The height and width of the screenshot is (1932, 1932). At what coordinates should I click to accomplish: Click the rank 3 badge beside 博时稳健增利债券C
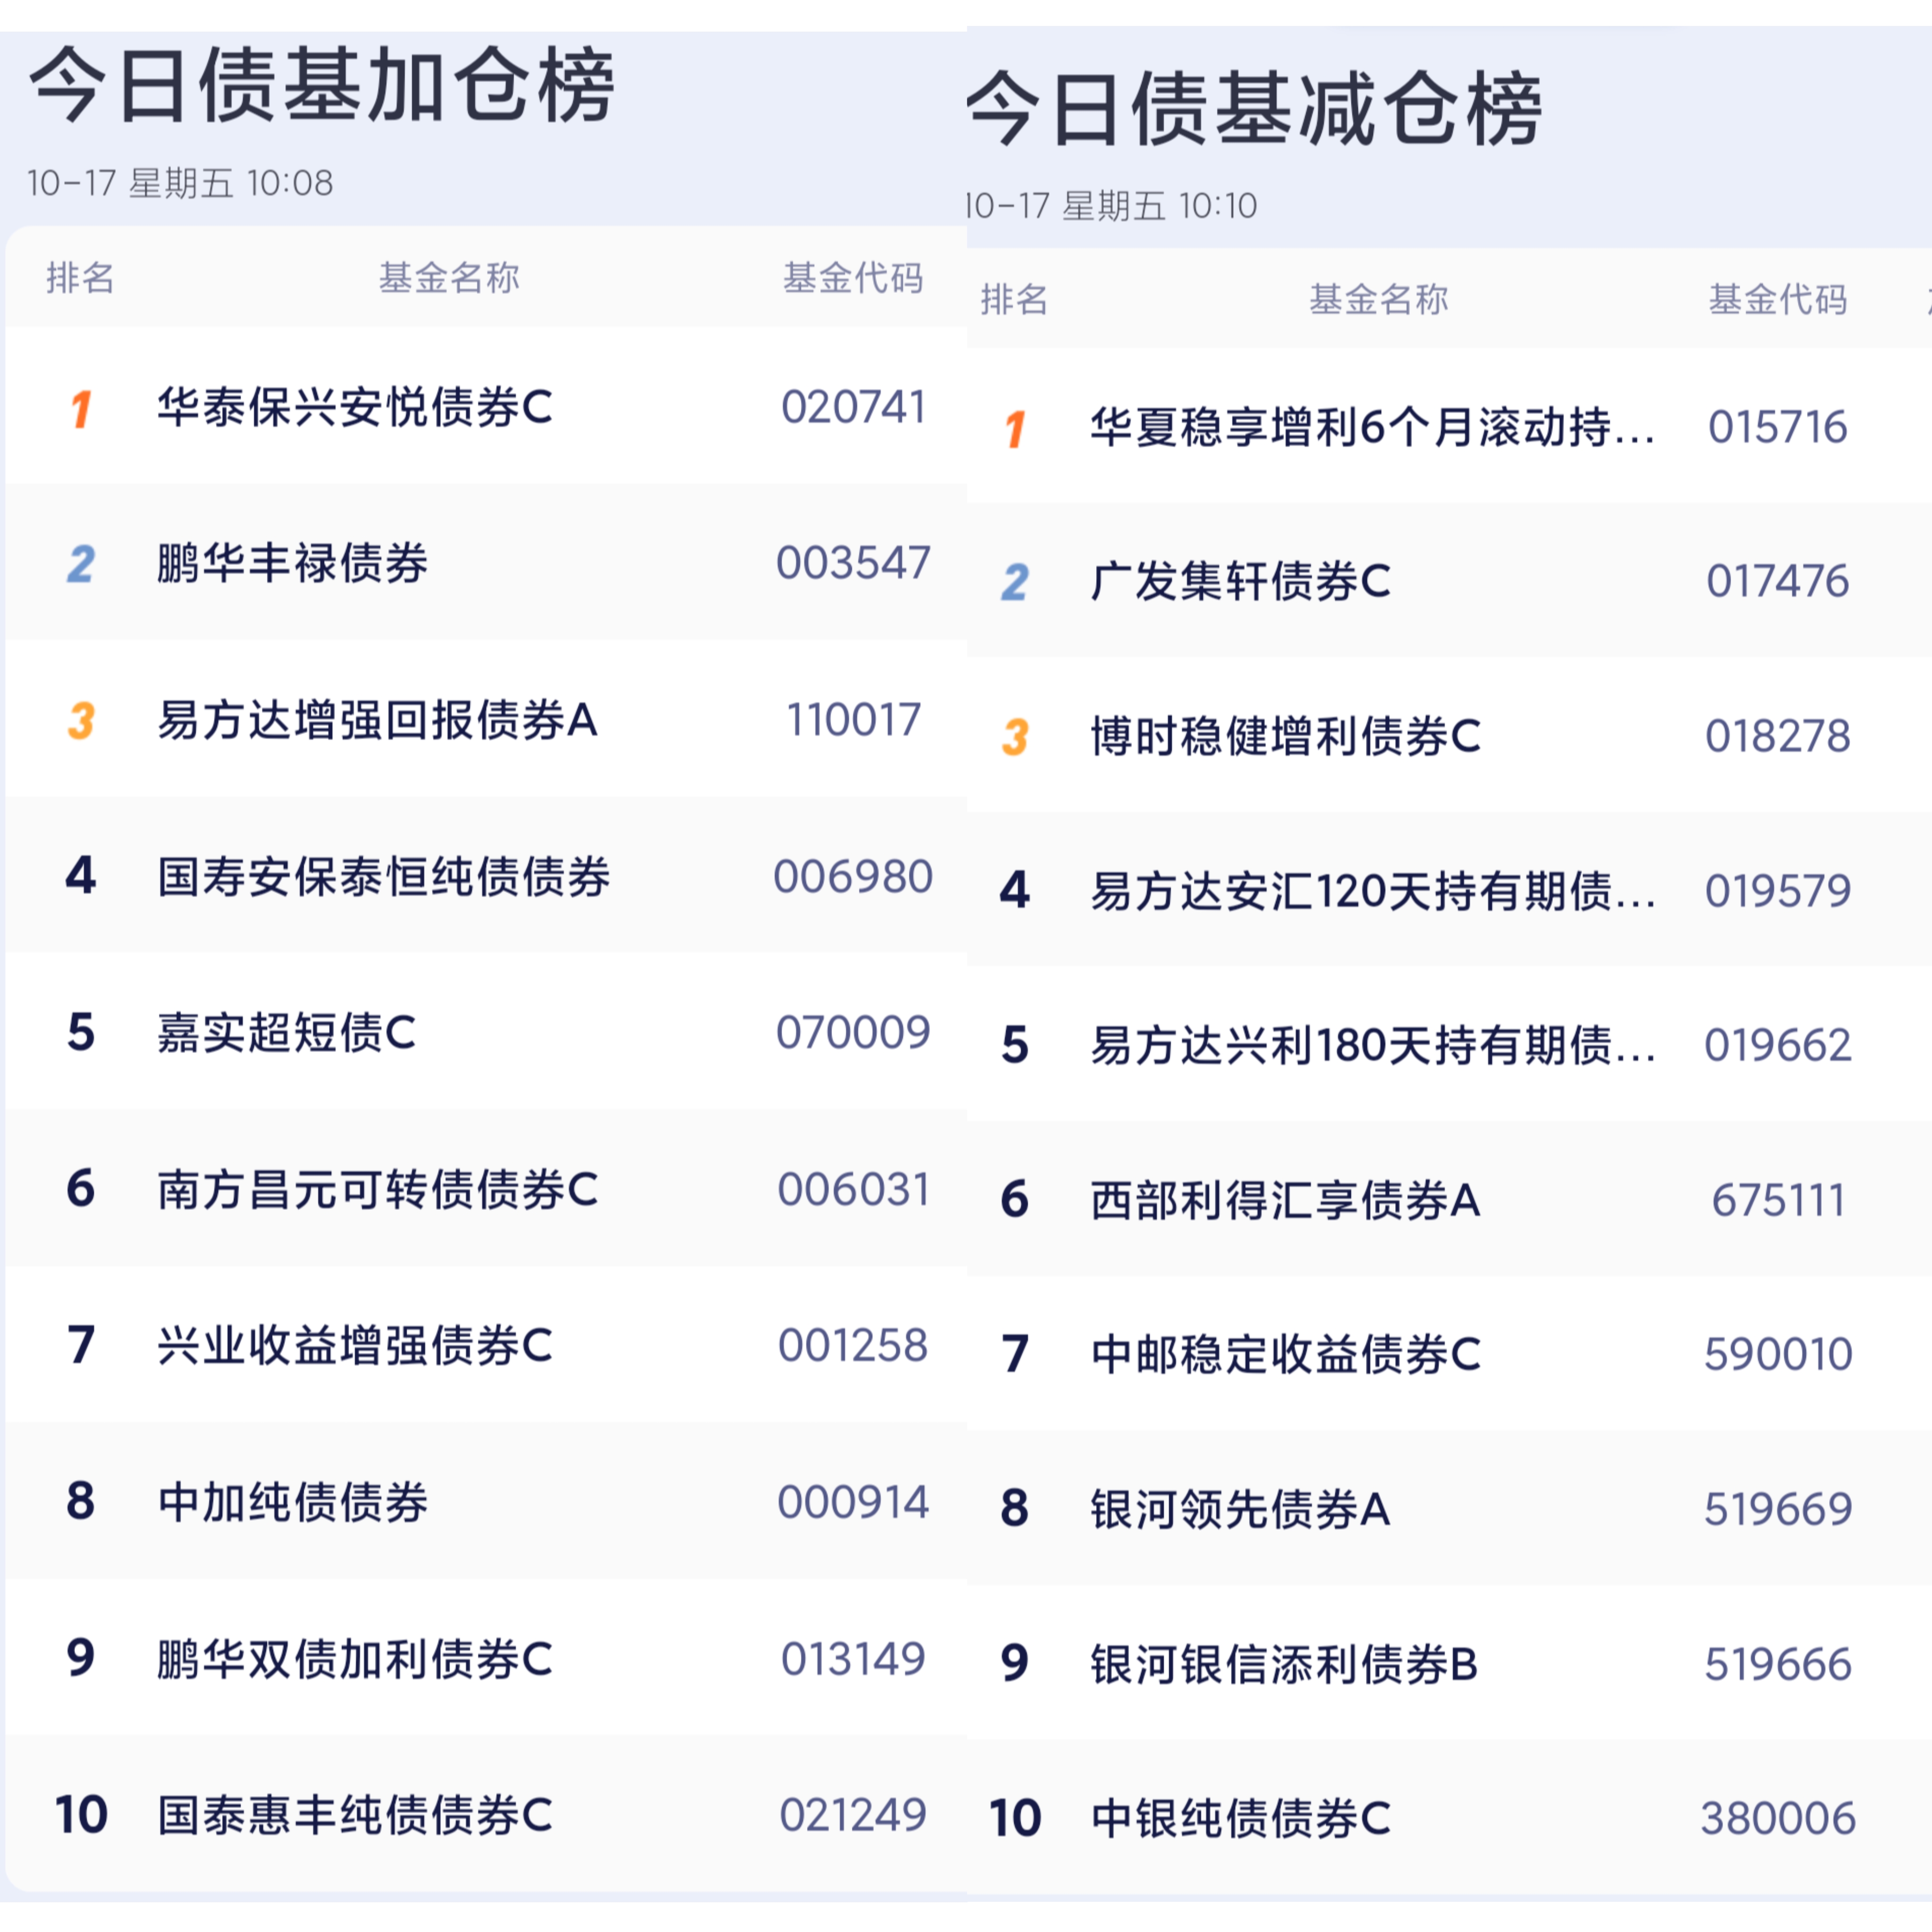click(x=1015, y=737)
